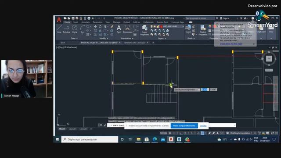Toggle MODEL space button in status bar
Screen dimensions: 281x158
click(163, 133)
